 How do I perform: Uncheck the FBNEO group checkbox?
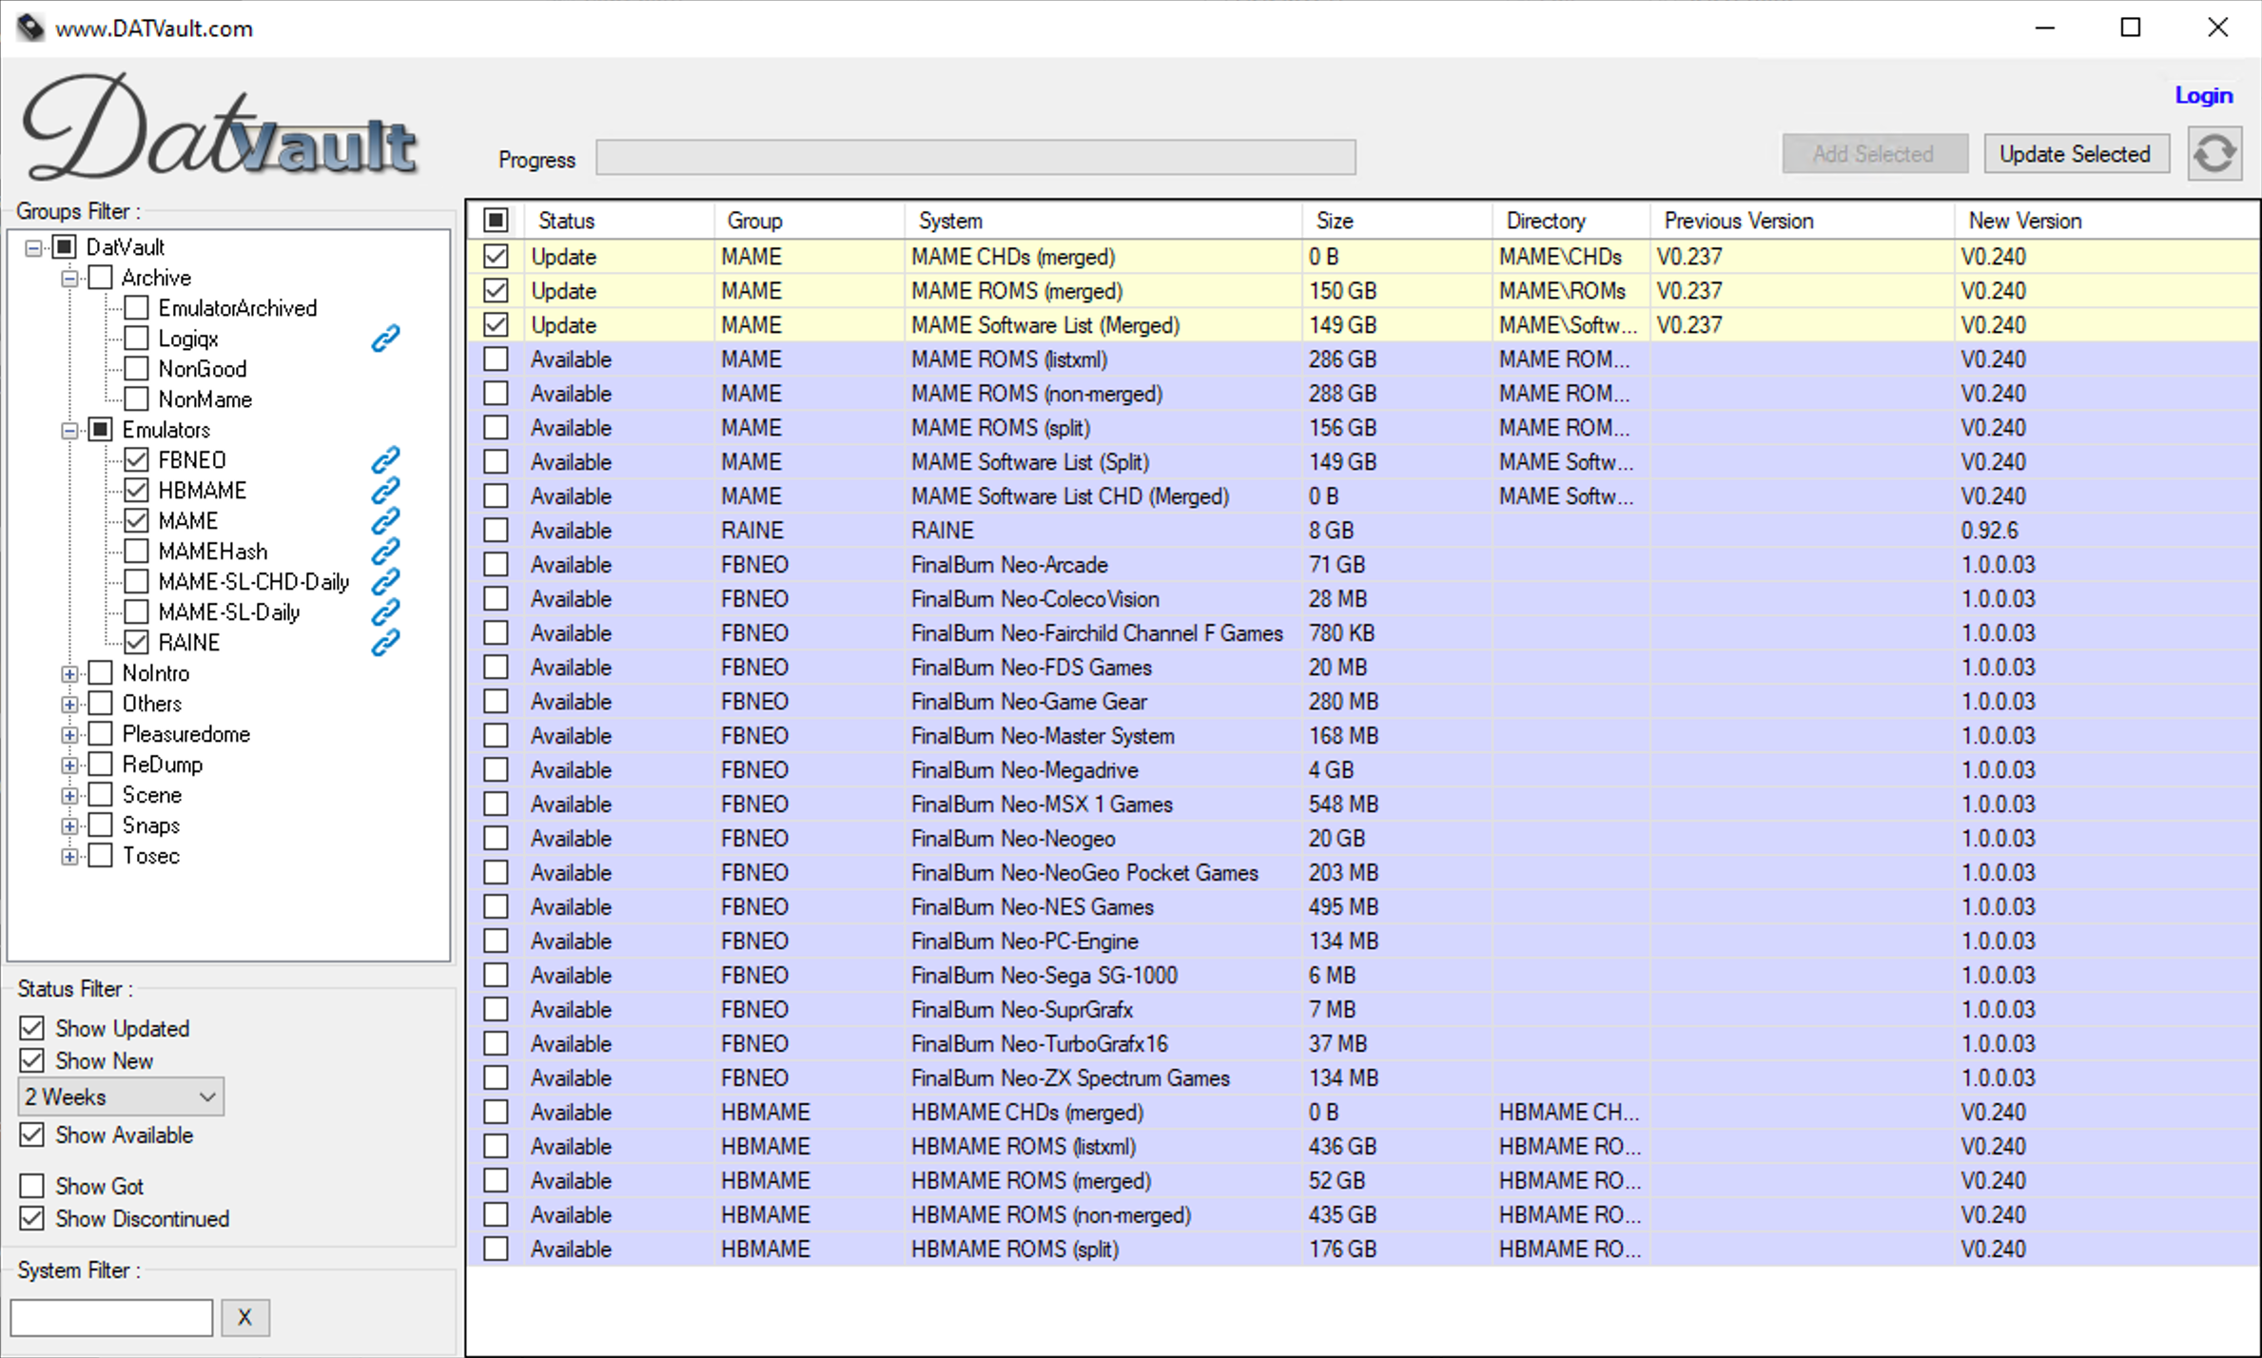(137, 460)
